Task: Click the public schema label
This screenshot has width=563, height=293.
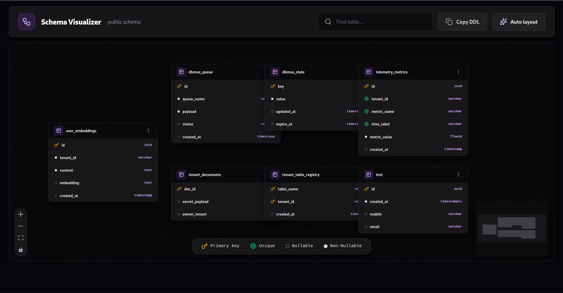Action: pyautogui.click(x=124, y=22)
